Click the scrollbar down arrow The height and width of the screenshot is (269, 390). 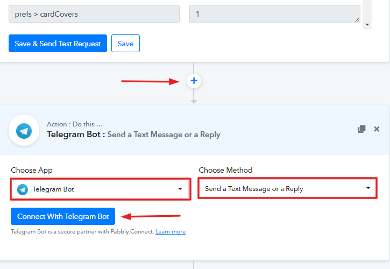click(367, 25)
